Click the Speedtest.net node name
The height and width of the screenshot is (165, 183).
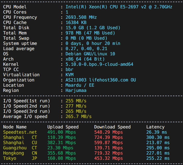click(20, 132)
